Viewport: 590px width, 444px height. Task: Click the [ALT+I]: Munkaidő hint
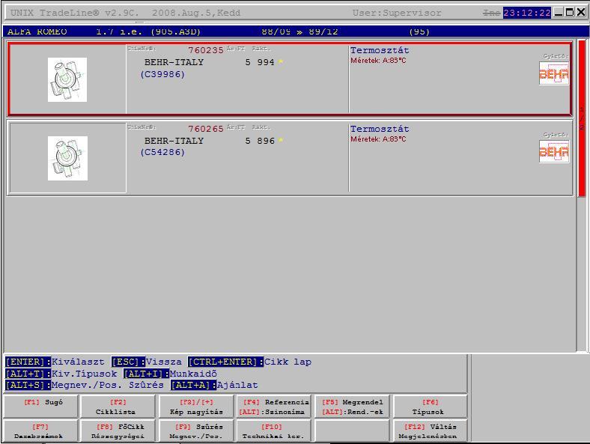point(171,374)
